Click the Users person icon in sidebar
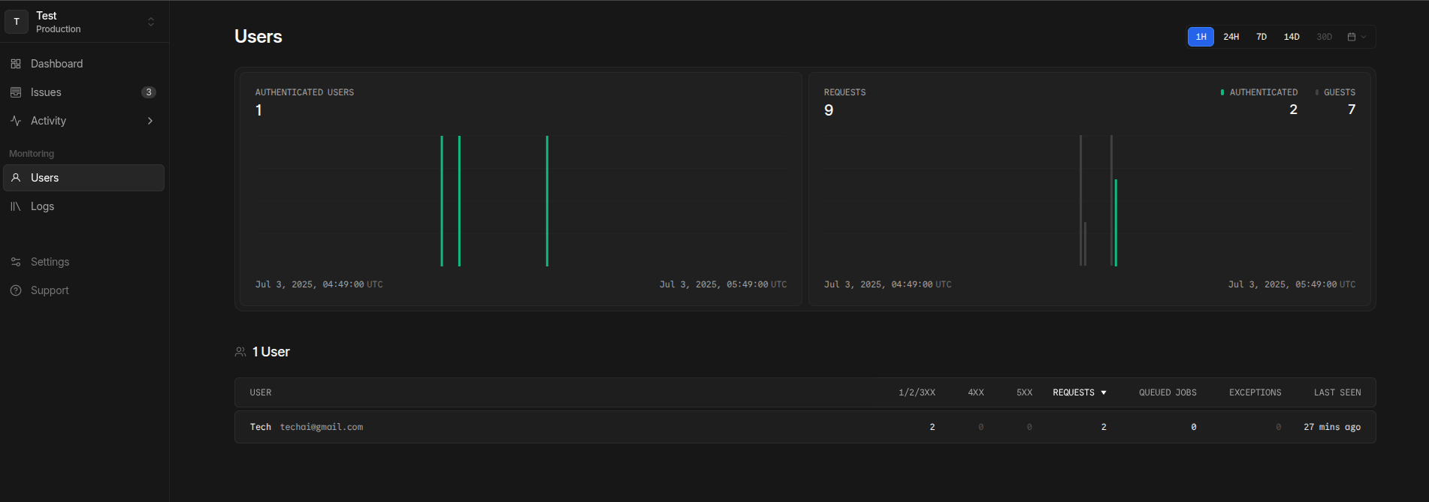This screenshot has width=1429, height=502. click(x=16, y=178)
